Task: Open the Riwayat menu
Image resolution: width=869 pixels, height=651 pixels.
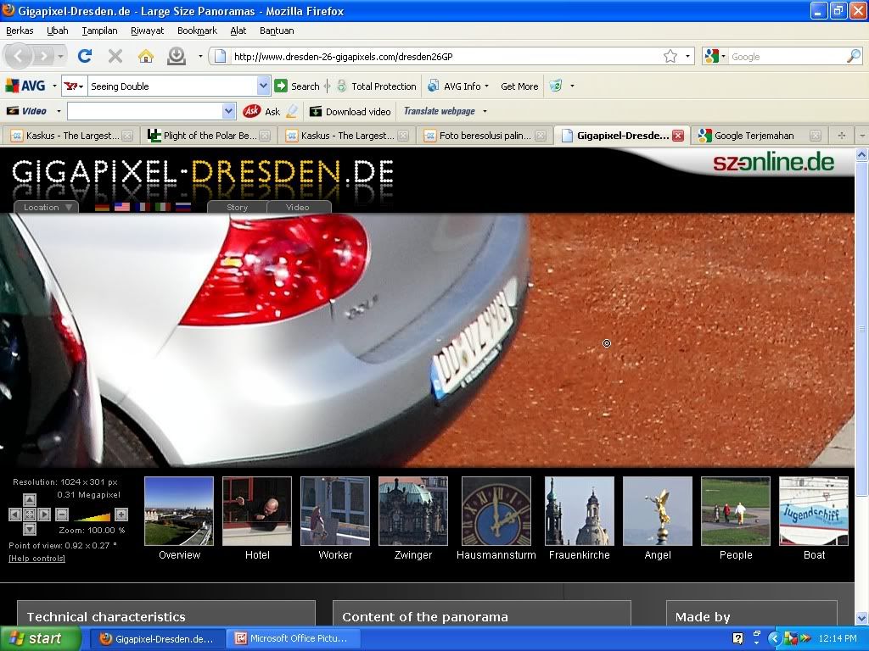Action: pos(148,31)
